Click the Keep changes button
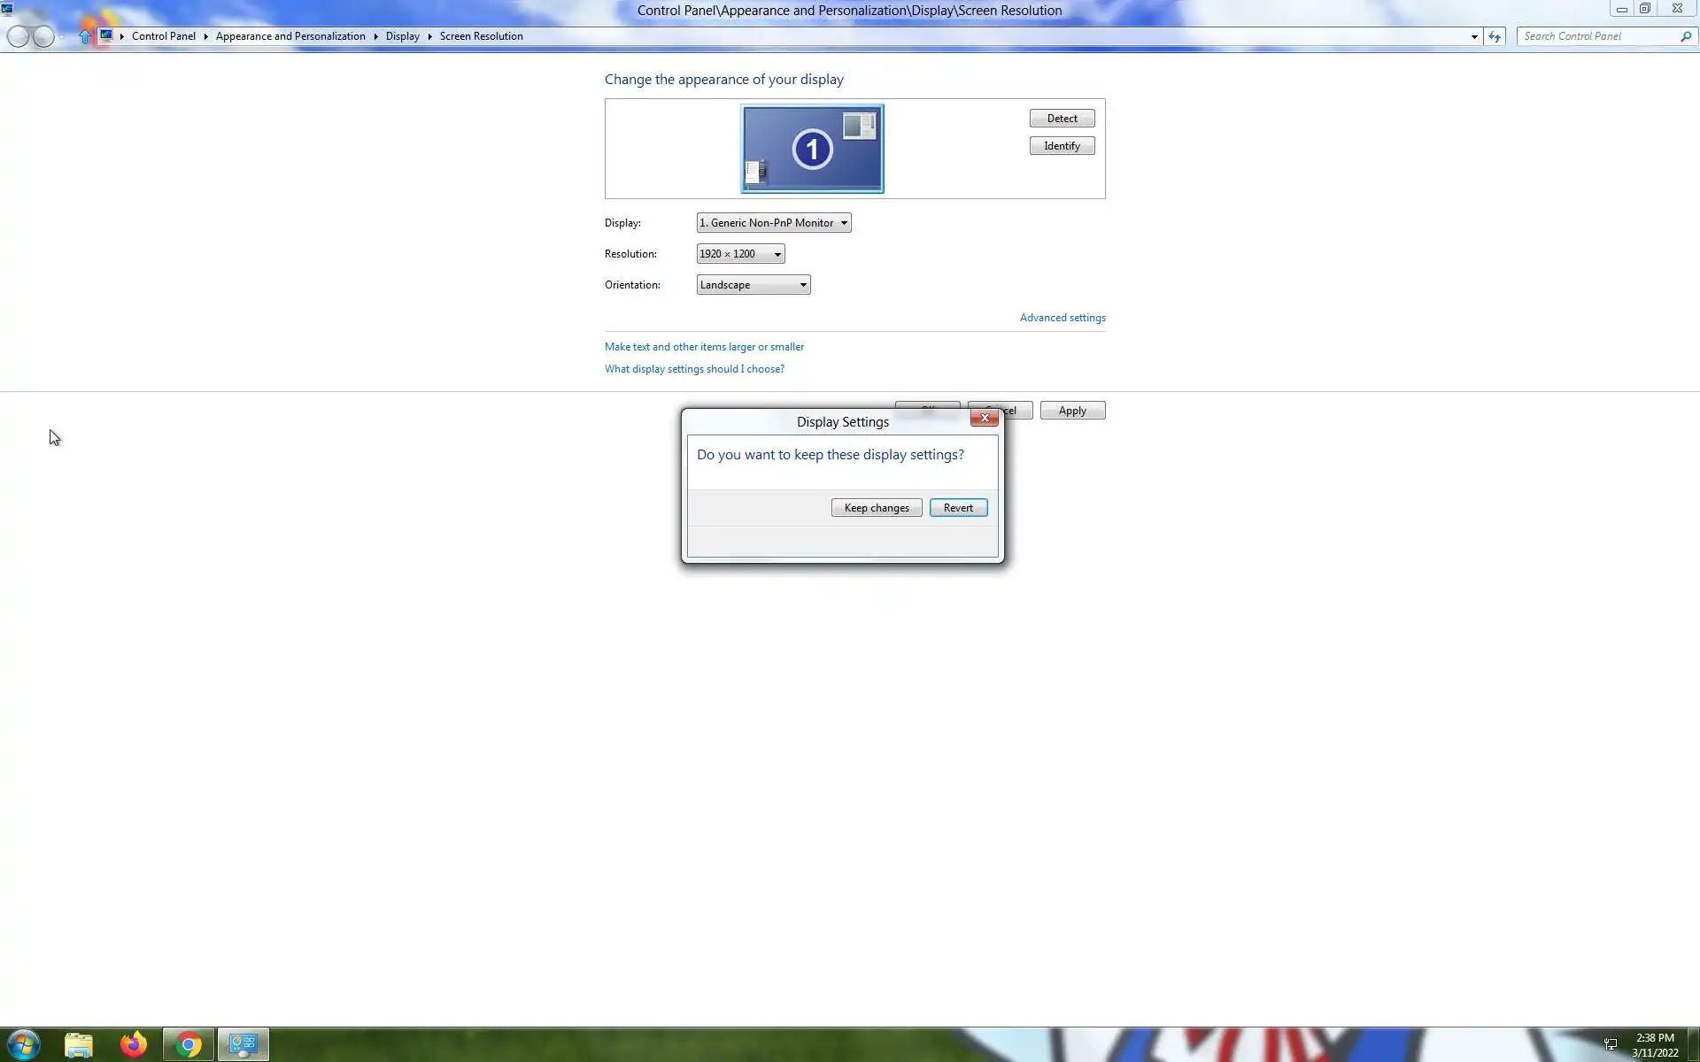The height and width of the screenshot is (1062, 1700). (876, 508)
